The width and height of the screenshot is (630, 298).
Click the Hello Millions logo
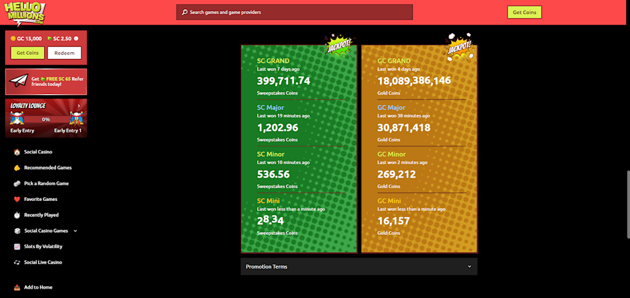coord(25,14)
